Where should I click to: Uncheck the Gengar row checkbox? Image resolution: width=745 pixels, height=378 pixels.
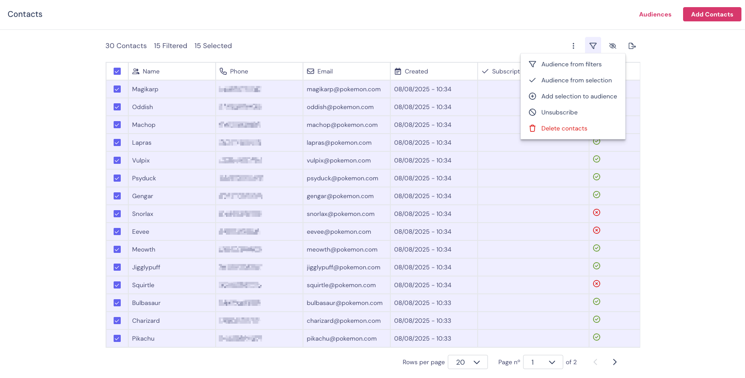pos(117,196)
